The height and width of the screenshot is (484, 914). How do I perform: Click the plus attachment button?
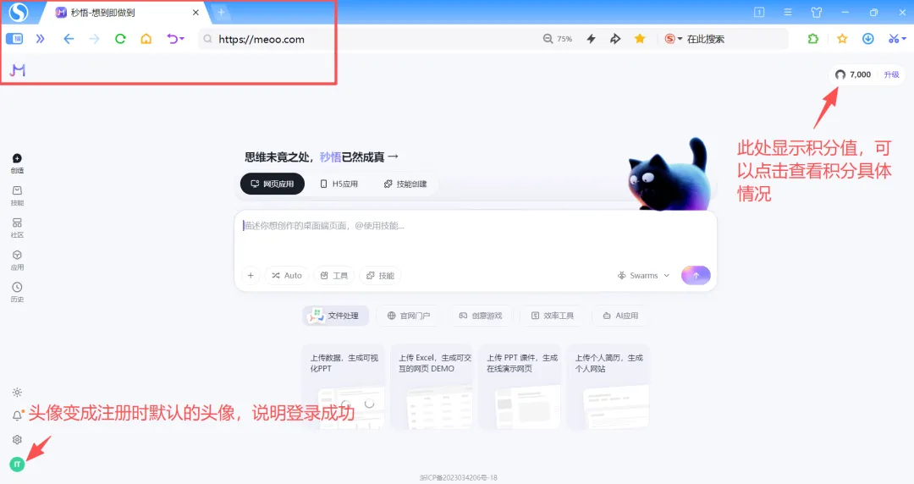click(x=251, y=275)
